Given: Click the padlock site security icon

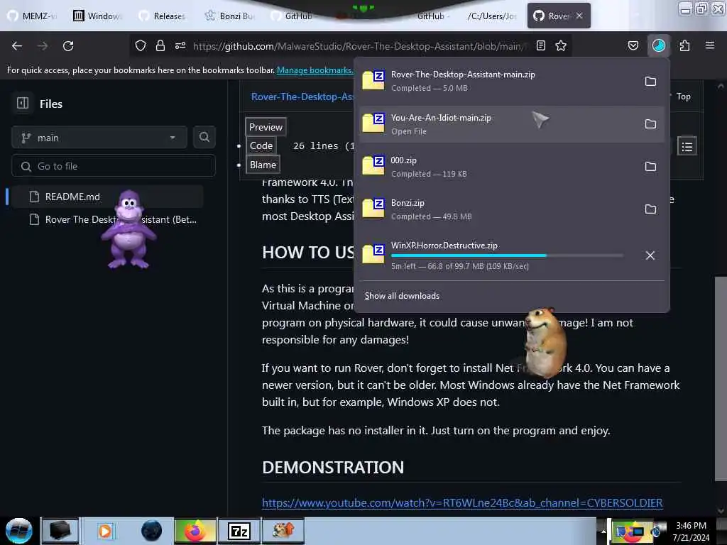Looking at the screenshot, I should point(160,45).
